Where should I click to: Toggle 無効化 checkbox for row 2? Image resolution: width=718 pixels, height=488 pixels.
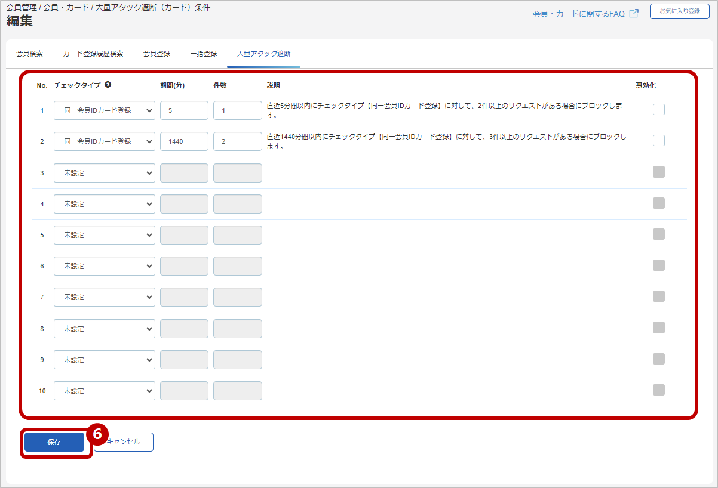click(659, 140)
